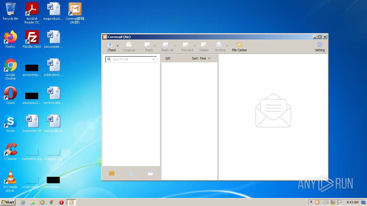The image size is (367, 206).
Task: Open the Windows Start menu
Action: pyautogui.click(x=8, y=202)
